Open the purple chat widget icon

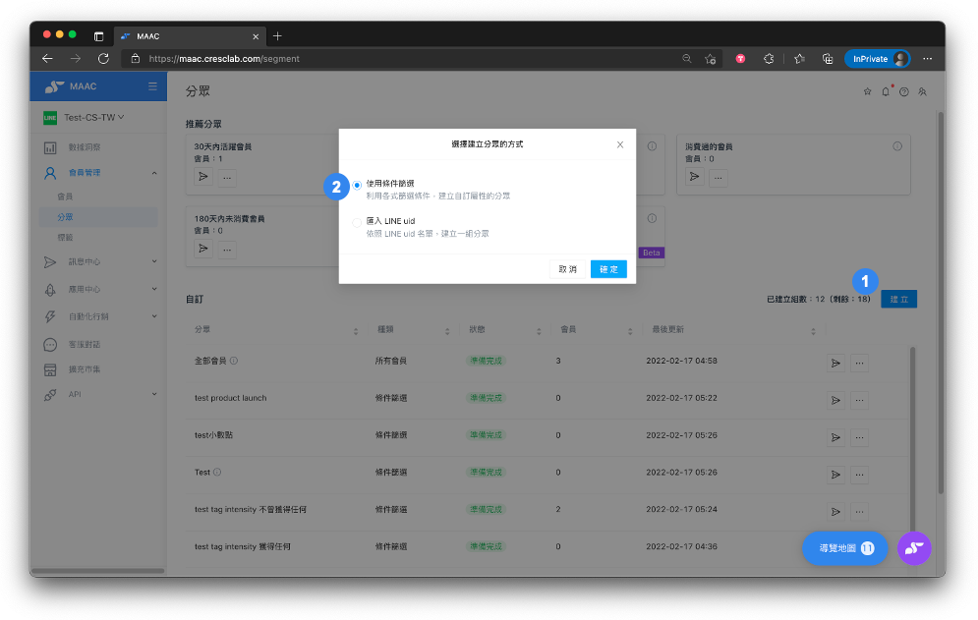point(914,547)
